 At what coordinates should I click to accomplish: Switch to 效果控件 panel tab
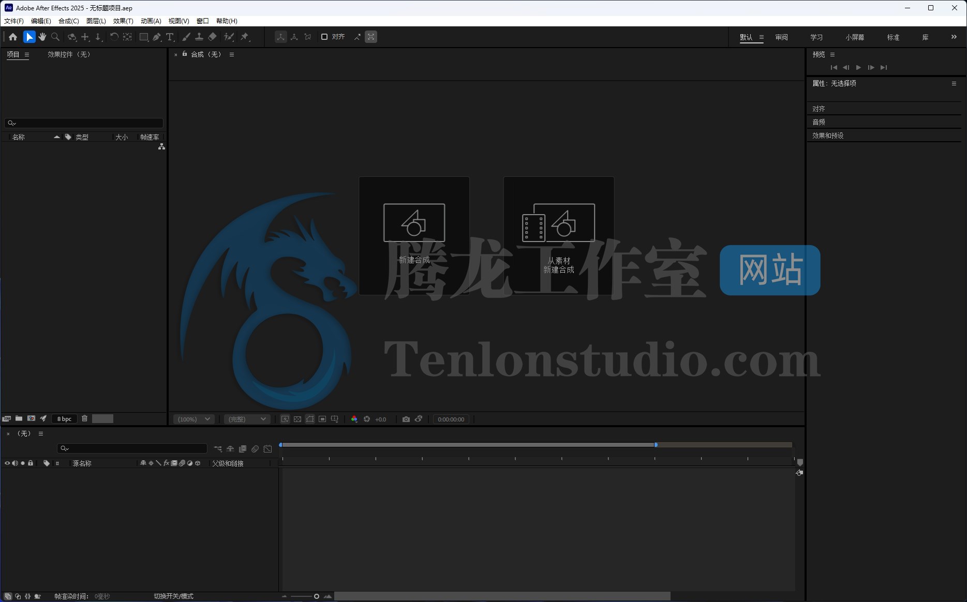pyautogui.click(x=69, y=54)
